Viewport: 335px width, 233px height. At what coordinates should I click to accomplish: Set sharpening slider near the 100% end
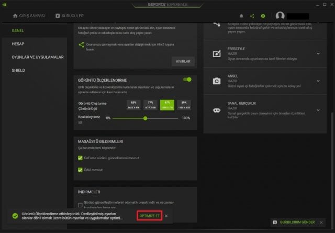coord(176,118)
